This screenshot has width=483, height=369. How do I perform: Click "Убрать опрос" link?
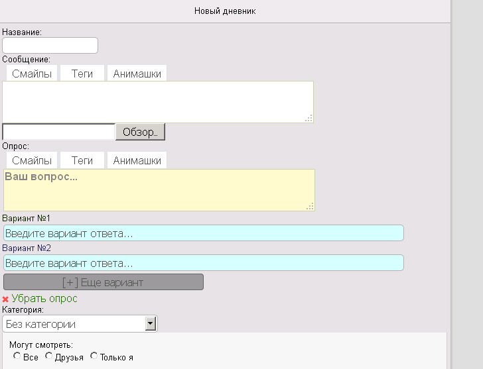tap(44, 299)
